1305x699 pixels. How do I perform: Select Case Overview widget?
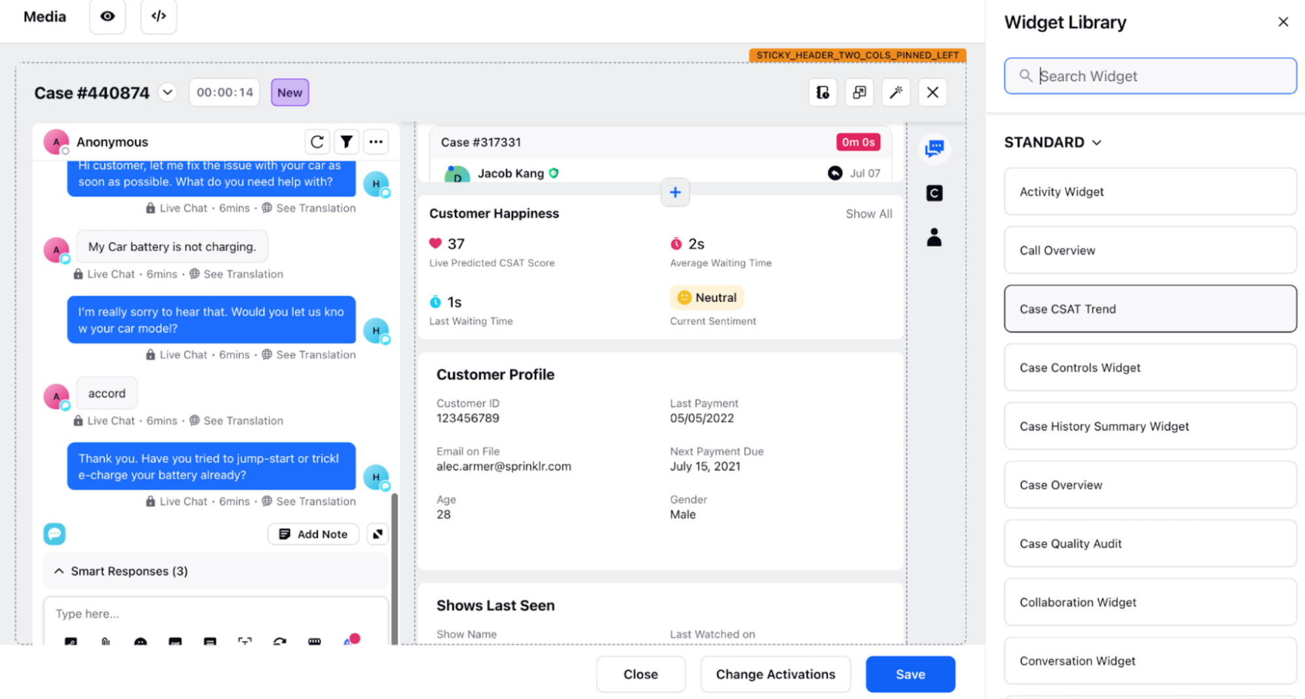click(1150, 485)
